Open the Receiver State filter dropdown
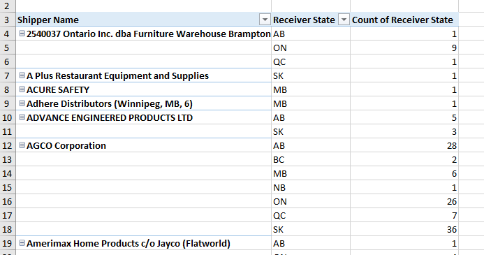 click(x=344, y=20)
